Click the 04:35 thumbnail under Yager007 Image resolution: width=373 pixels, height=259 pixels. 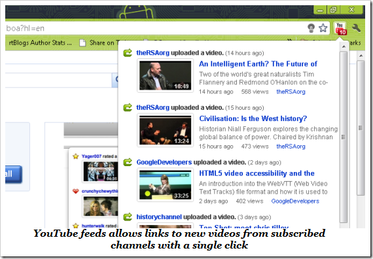100,172
